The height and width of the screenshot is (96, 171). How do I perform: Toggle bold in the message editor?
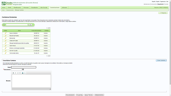(13, 73)
